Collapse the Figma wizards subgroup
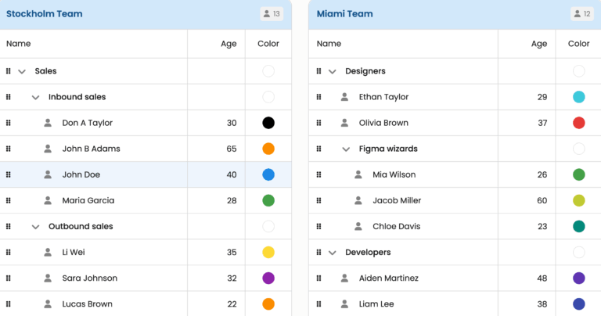 (x=346, y=149)
